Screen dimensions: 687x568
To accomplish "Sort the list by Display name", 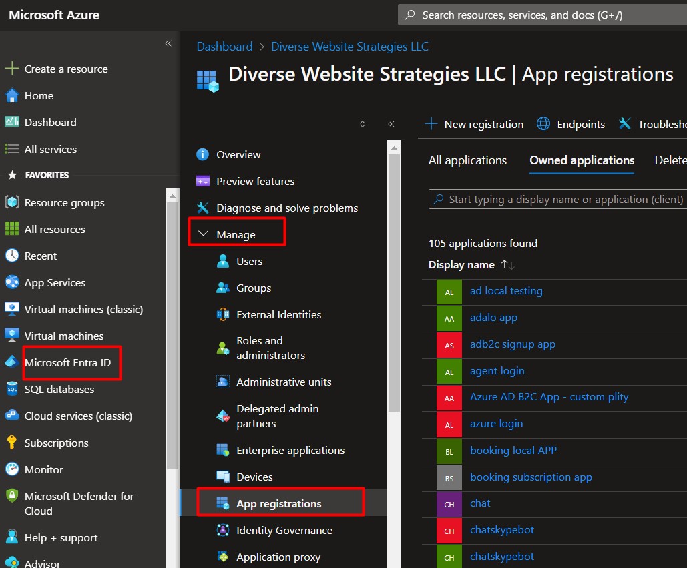I will coord(461,264).
